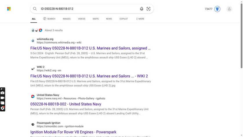Take screenshot with floating camera icon
243x137 pixels.
(x=3, y=93)
